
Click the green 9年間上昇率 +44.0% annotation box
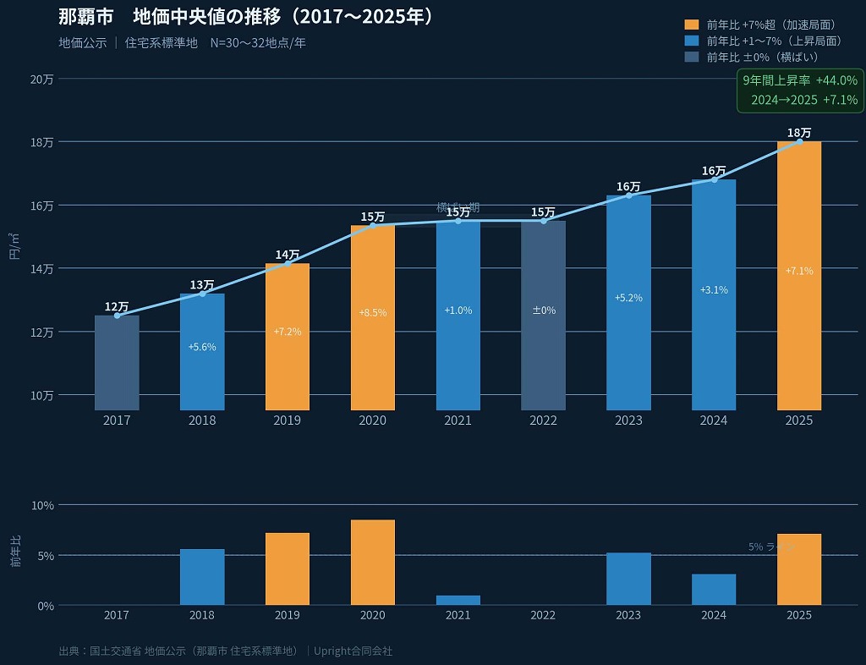pos(799,91)
